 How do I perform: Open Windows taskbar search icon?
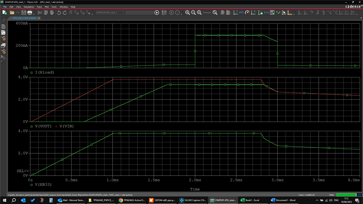point(14,200)
